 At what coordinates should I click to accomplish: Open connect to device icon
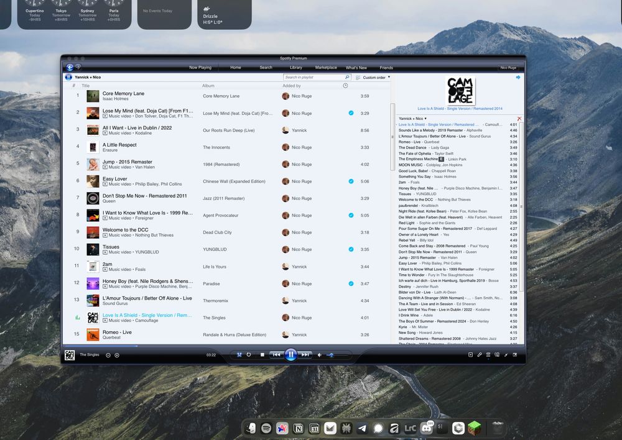[x=497, y=355]
